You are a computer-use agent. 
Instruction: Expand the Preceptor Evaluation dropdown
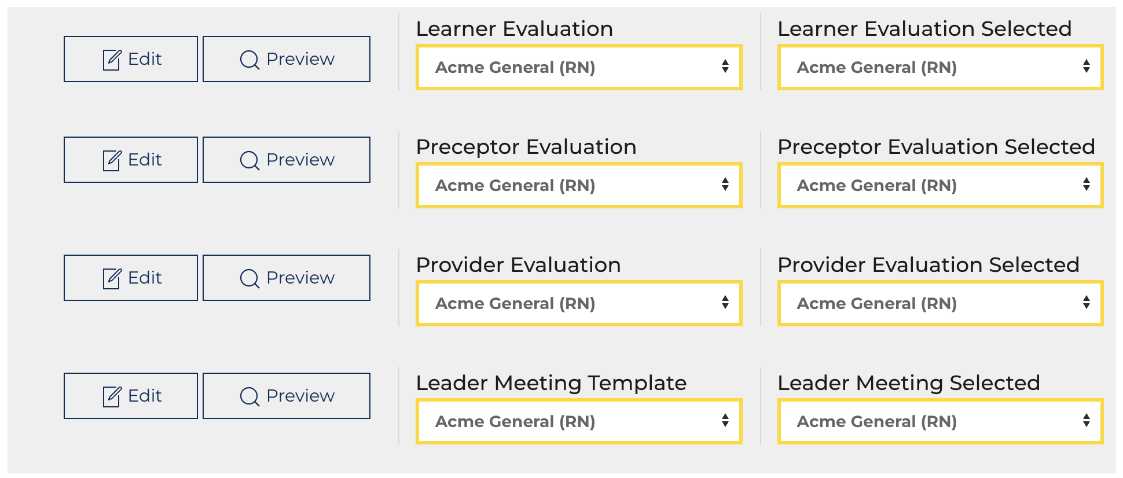[579, 185]
